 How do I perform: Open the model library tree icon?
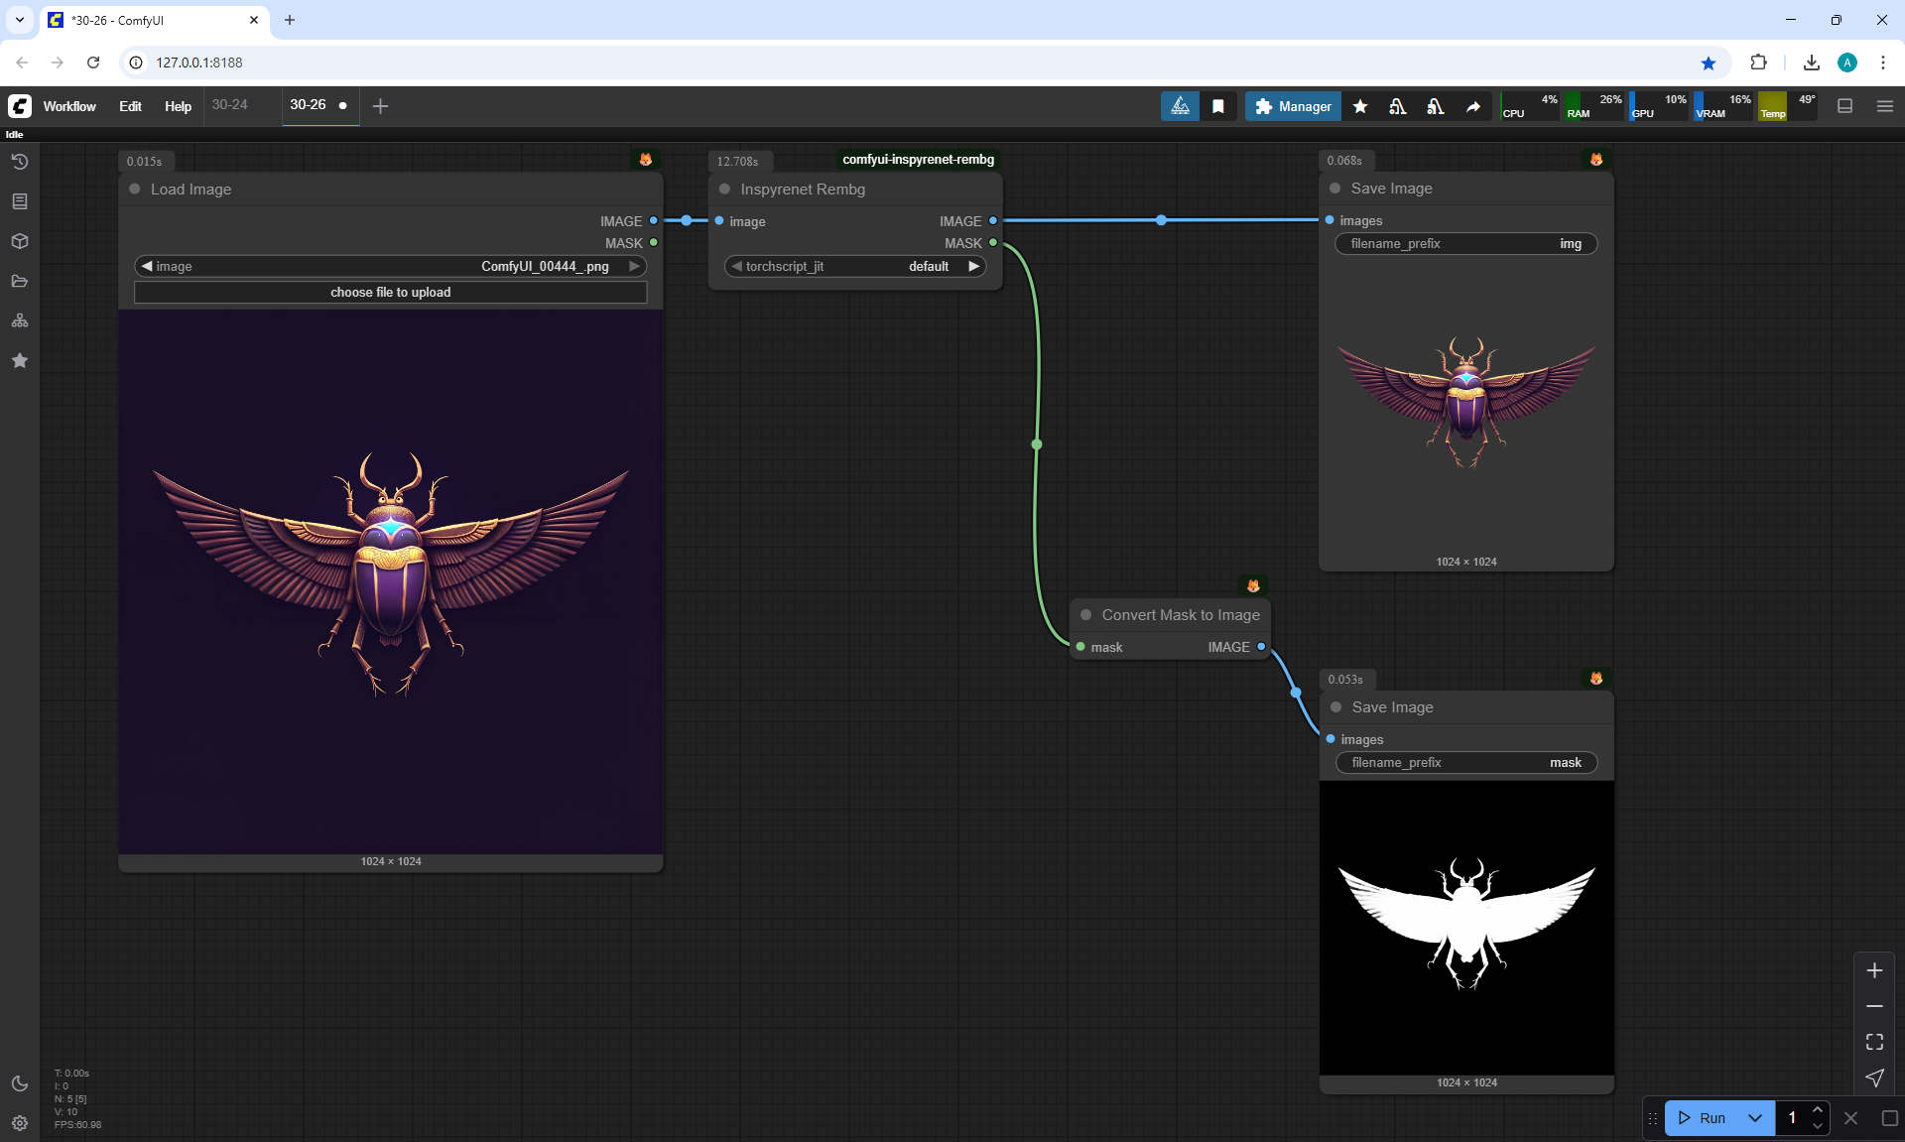[20, 320]
